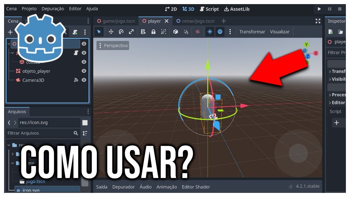Stop the running project
350x197 pixels.
[x=340, y=9]
